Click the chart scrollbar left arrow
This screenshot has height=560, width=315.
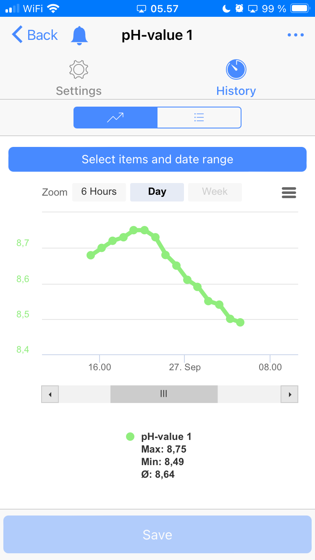point(50,395)
